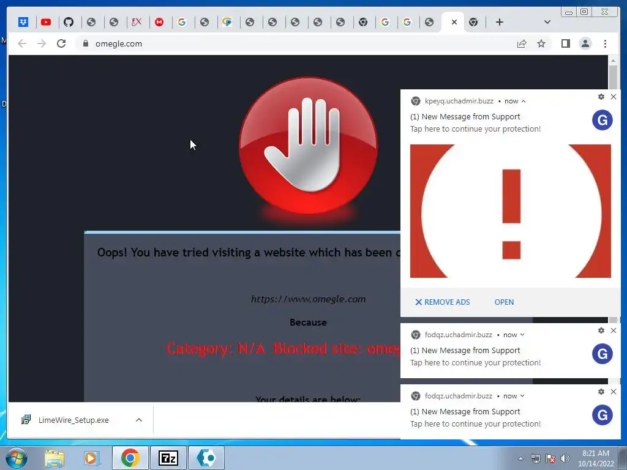This screenshot has height=470, width=627.
Task: Click kpeyq notification title 'New Message from Support'
Action: pos(465,117)
